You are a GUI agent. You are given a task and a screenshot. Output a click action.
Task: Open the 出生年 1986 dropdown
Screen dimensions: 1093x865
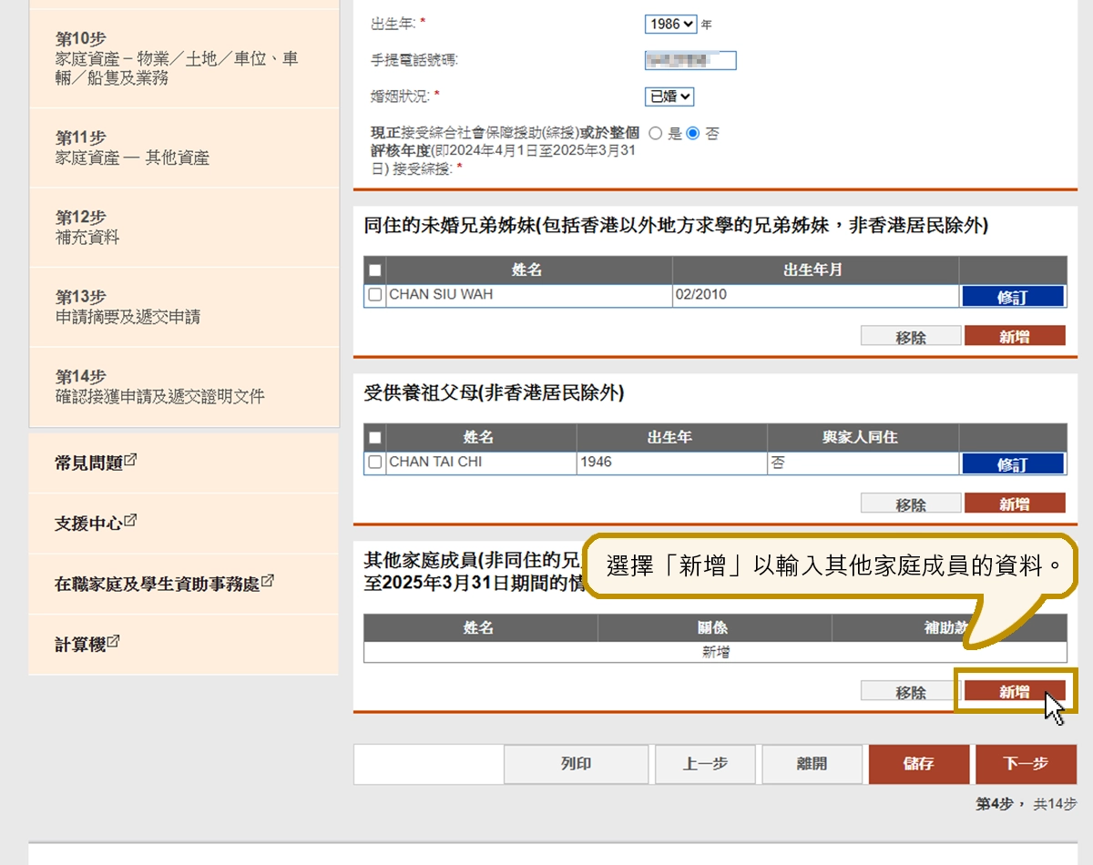[x=670, y=25]
